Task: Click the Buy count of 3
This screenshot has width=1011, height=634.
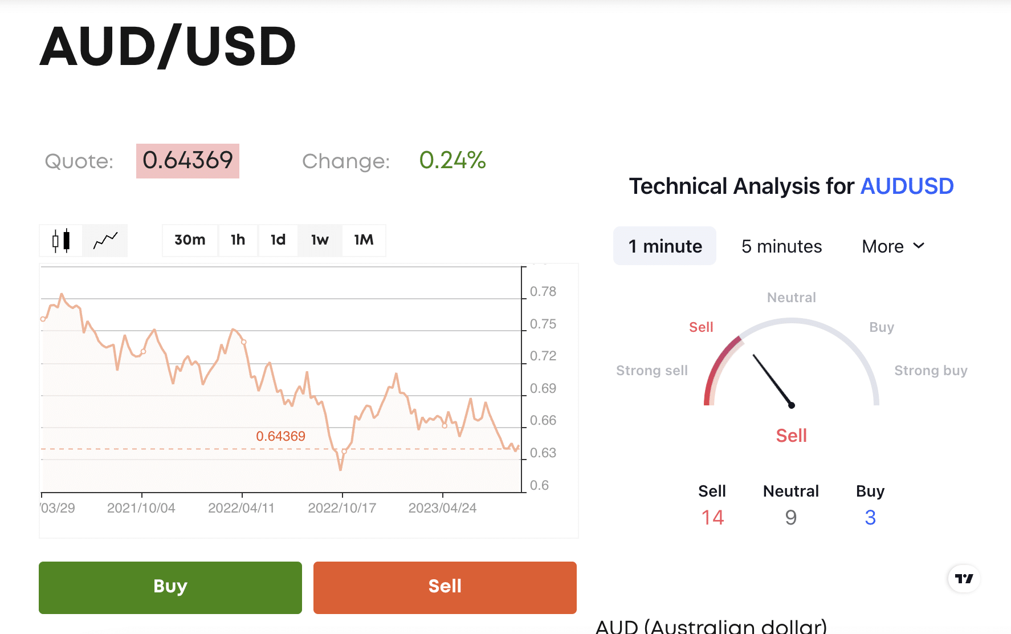Action: (870, 517)
